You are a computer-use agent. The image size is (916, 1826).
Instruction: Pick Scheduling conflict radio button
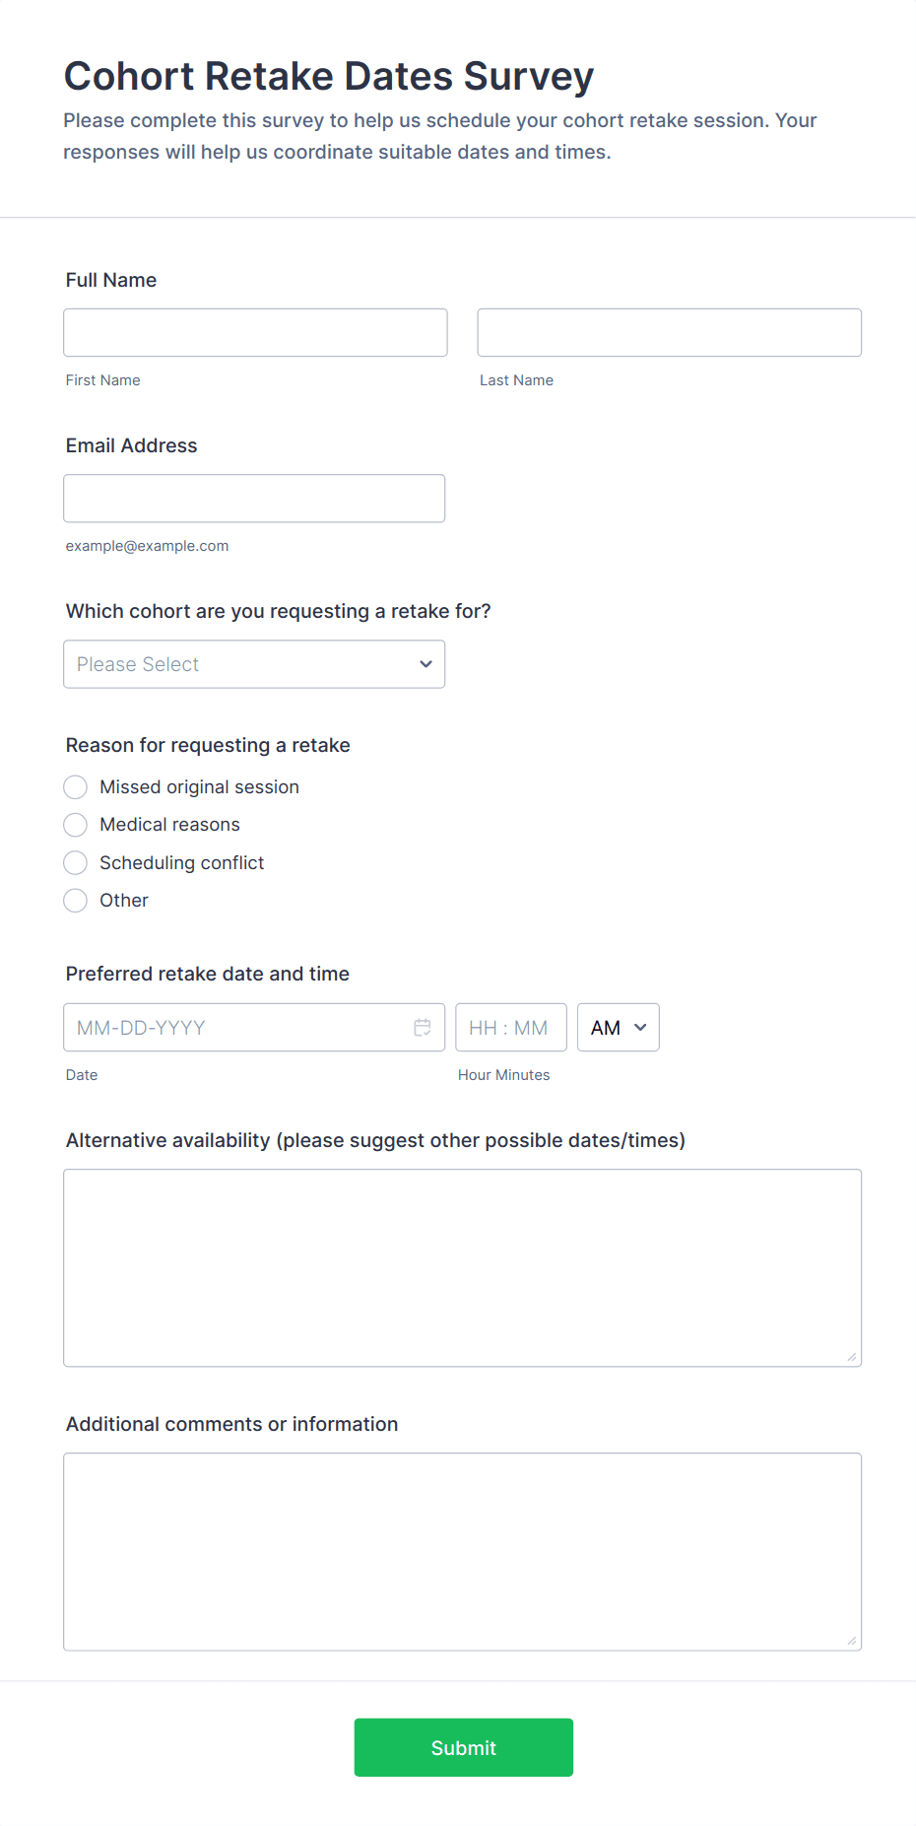pyautogui.click(x=76, y=863)
